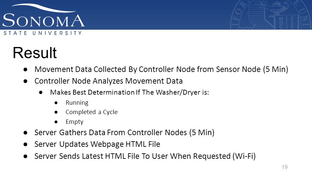Image resolution: width=312 pixels, height=175 pixels.
Task: Select the Server Gathers Data line
Action: (124, 133)
